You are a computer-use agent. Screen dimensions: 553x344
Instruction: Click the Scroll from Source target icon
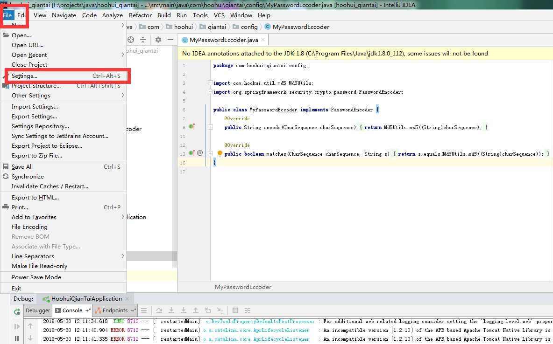pos(131,40)
